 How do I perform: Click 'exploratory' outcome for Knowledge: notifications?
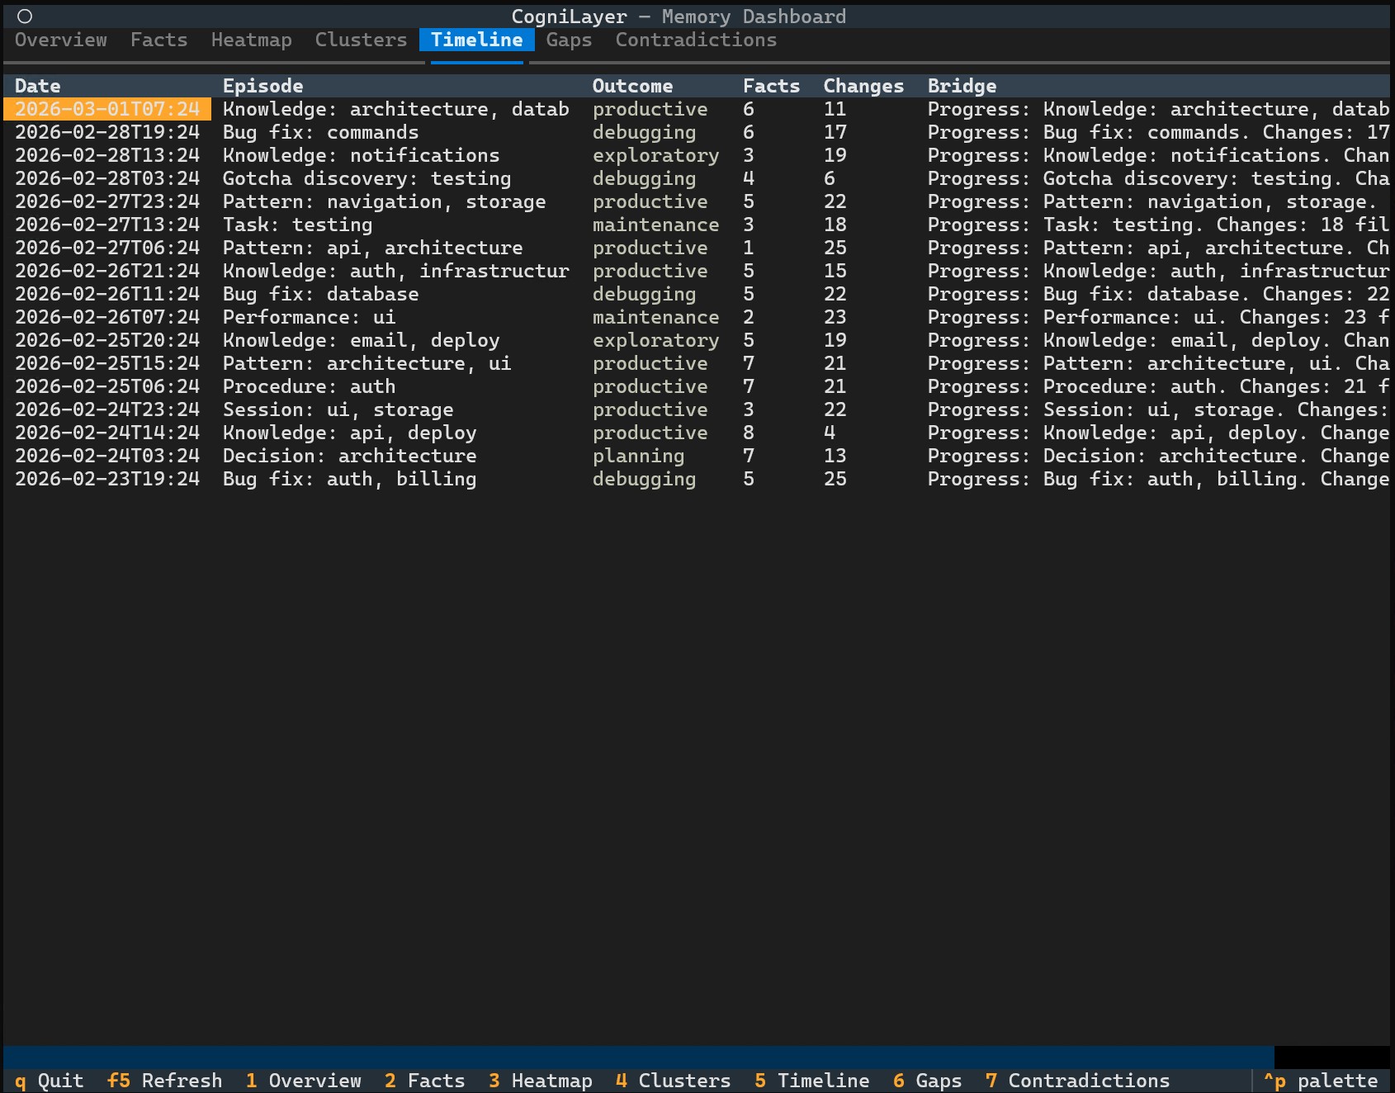tap(655, 155)
